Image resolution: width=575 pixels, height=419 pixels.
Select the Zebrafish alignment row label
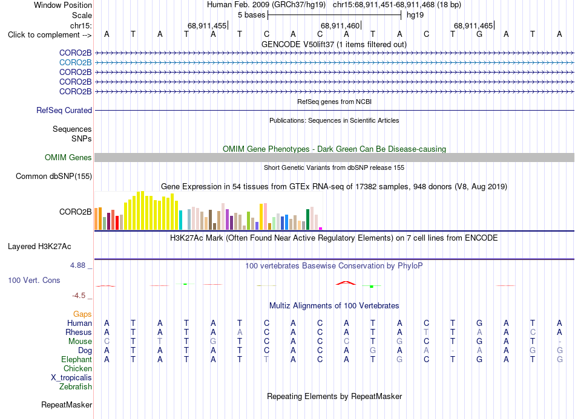pos(76,386)
